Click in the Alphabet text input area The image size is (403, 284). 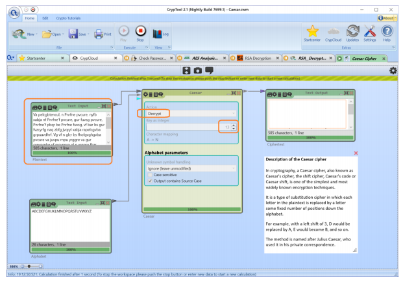click(x=70, y=225)
